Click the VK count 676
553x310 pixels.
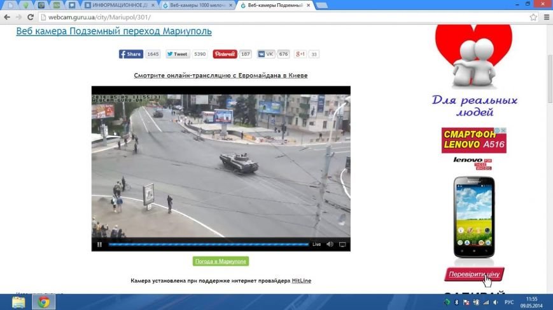pos(283,54)
